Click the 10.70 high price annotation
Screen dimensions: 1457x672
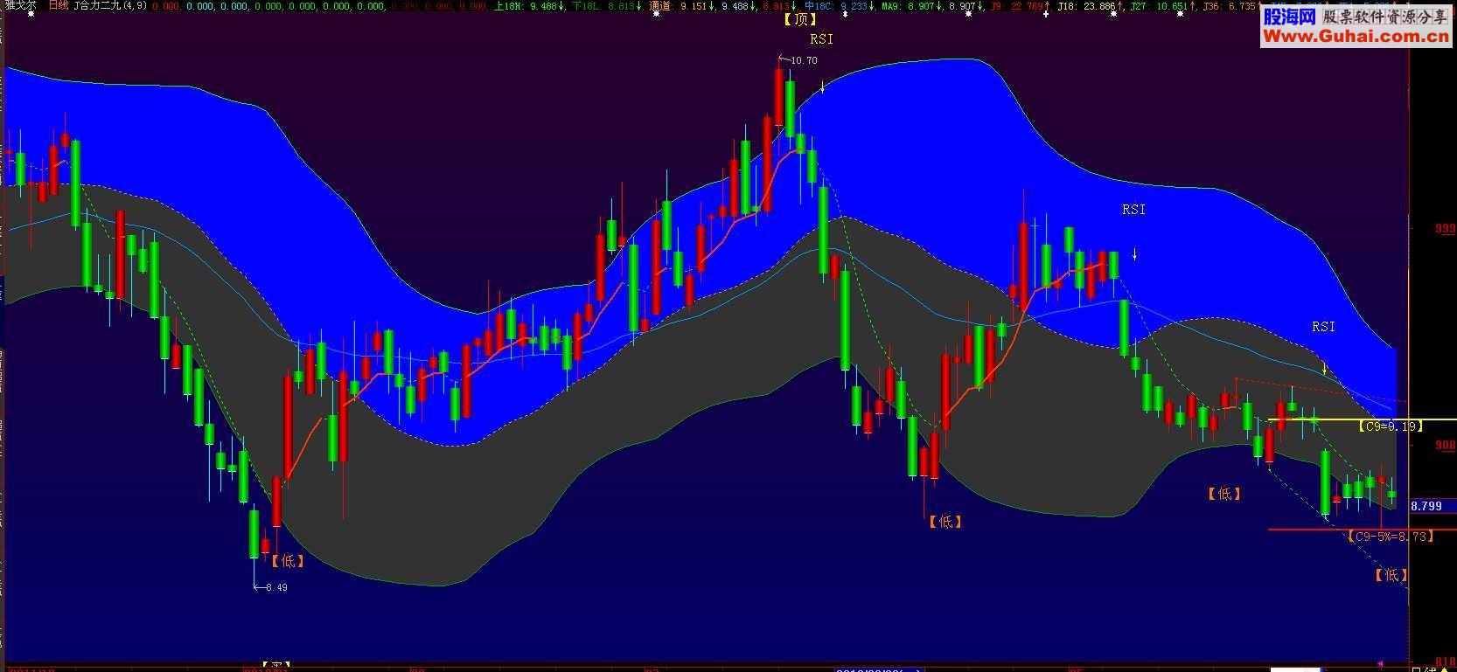pos(804,60)
